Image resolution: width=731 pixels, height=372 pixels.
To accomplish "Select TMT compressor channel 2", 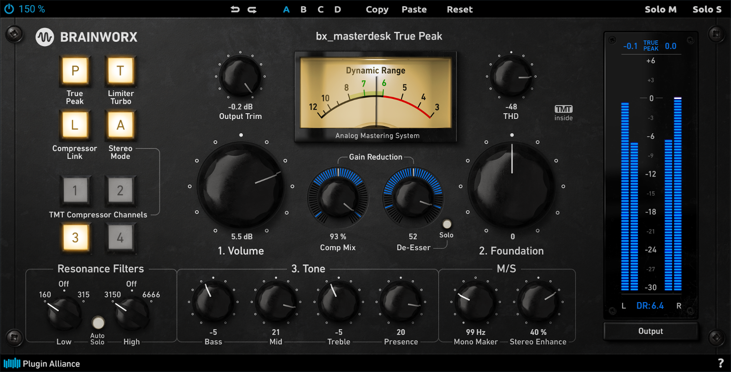I will [x=120, y=190].
